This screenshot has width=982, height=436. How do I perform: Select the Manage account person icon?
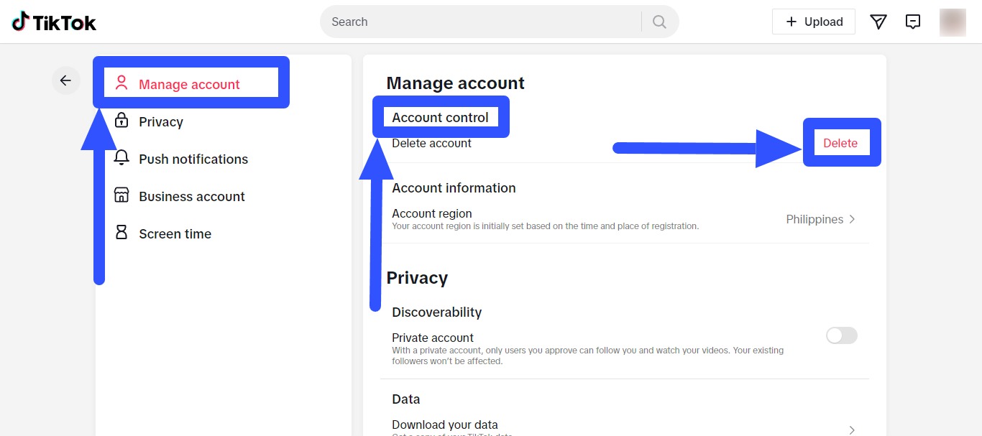click(x=120, y=83)
